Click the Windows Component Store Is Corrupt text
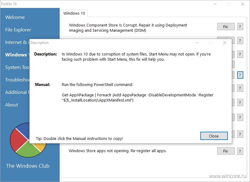 (x=128, y=28)
